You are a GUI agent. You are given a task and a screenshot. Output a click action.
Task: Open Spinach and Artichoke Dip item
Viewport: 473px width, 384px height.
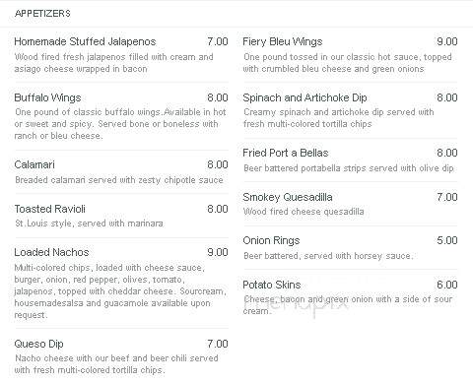coord(304,97)
